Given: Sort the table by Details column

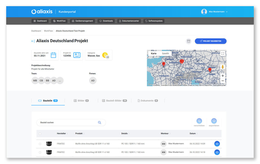Looking at the screenshot, I should [125, 134].
